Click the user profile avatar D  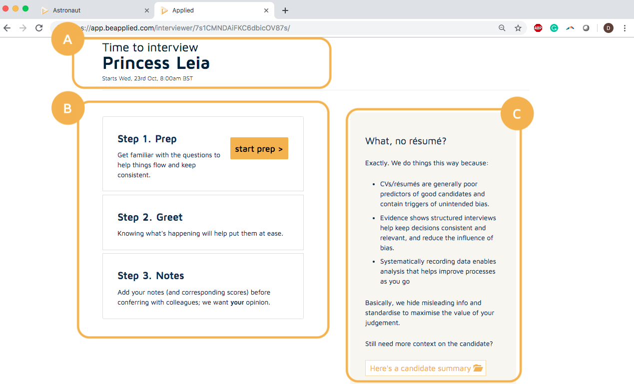[608, 28]
